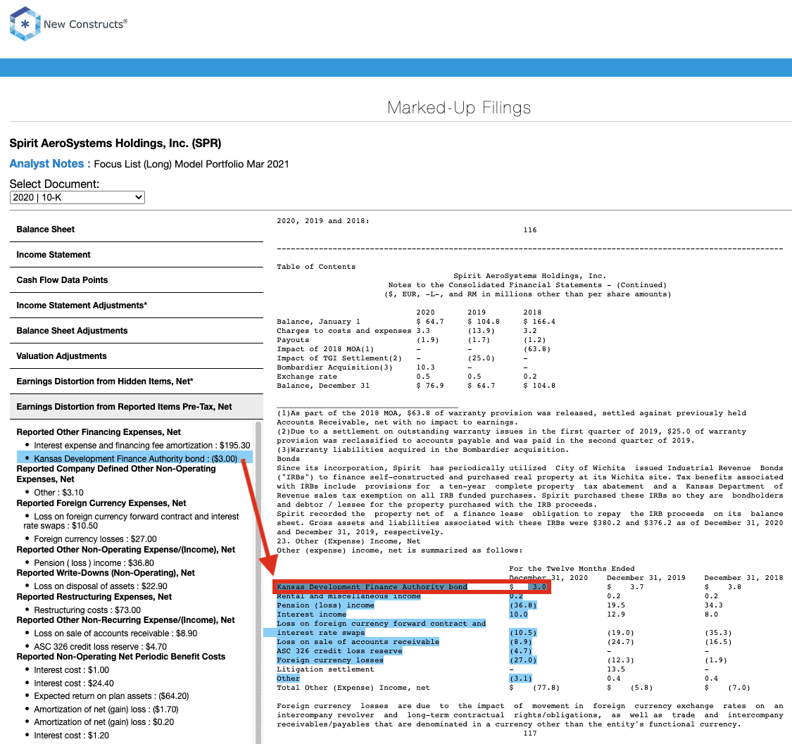
Task: Click highlighted Loss on sale of accounts receivable
Action: click(358, 641)
